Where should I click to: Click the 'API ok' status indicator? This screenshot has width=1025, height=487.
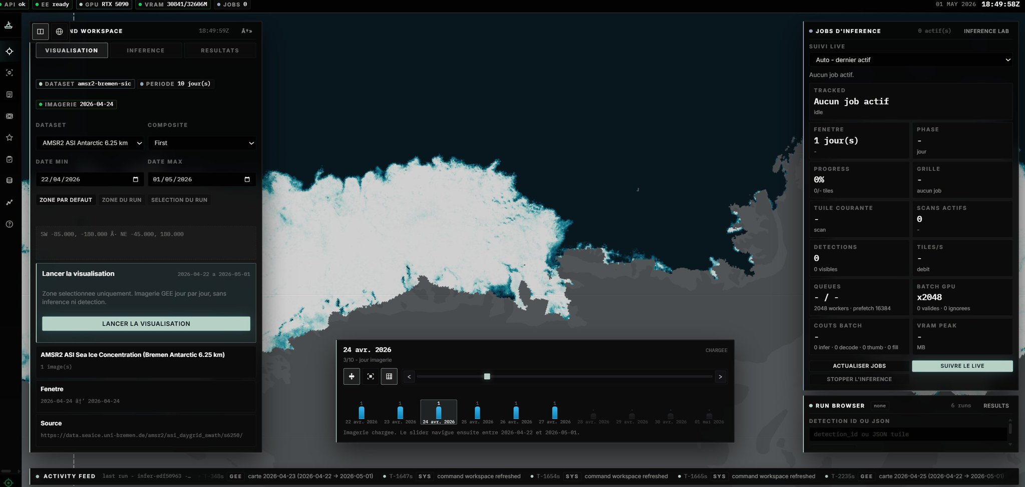tap(14, 4)
